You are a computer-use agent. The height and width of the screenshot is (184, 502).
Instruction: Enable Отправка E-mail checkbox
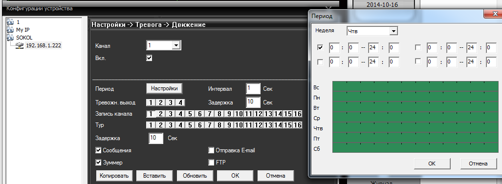(211, 150)
